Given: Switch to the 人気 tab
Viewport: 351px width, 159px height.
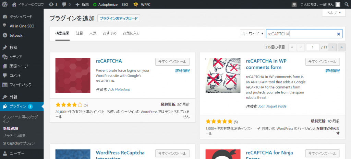Looking at the screenshot, I should click(93, 33).
